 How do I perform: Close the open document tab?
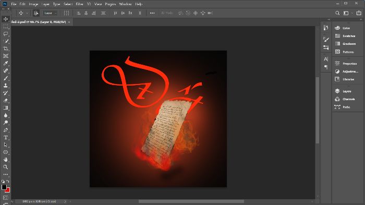click(x=69, y=22)
